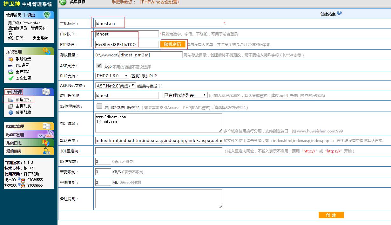Click the blue question icon beside 使用帮助

click(x=11, y=113)
